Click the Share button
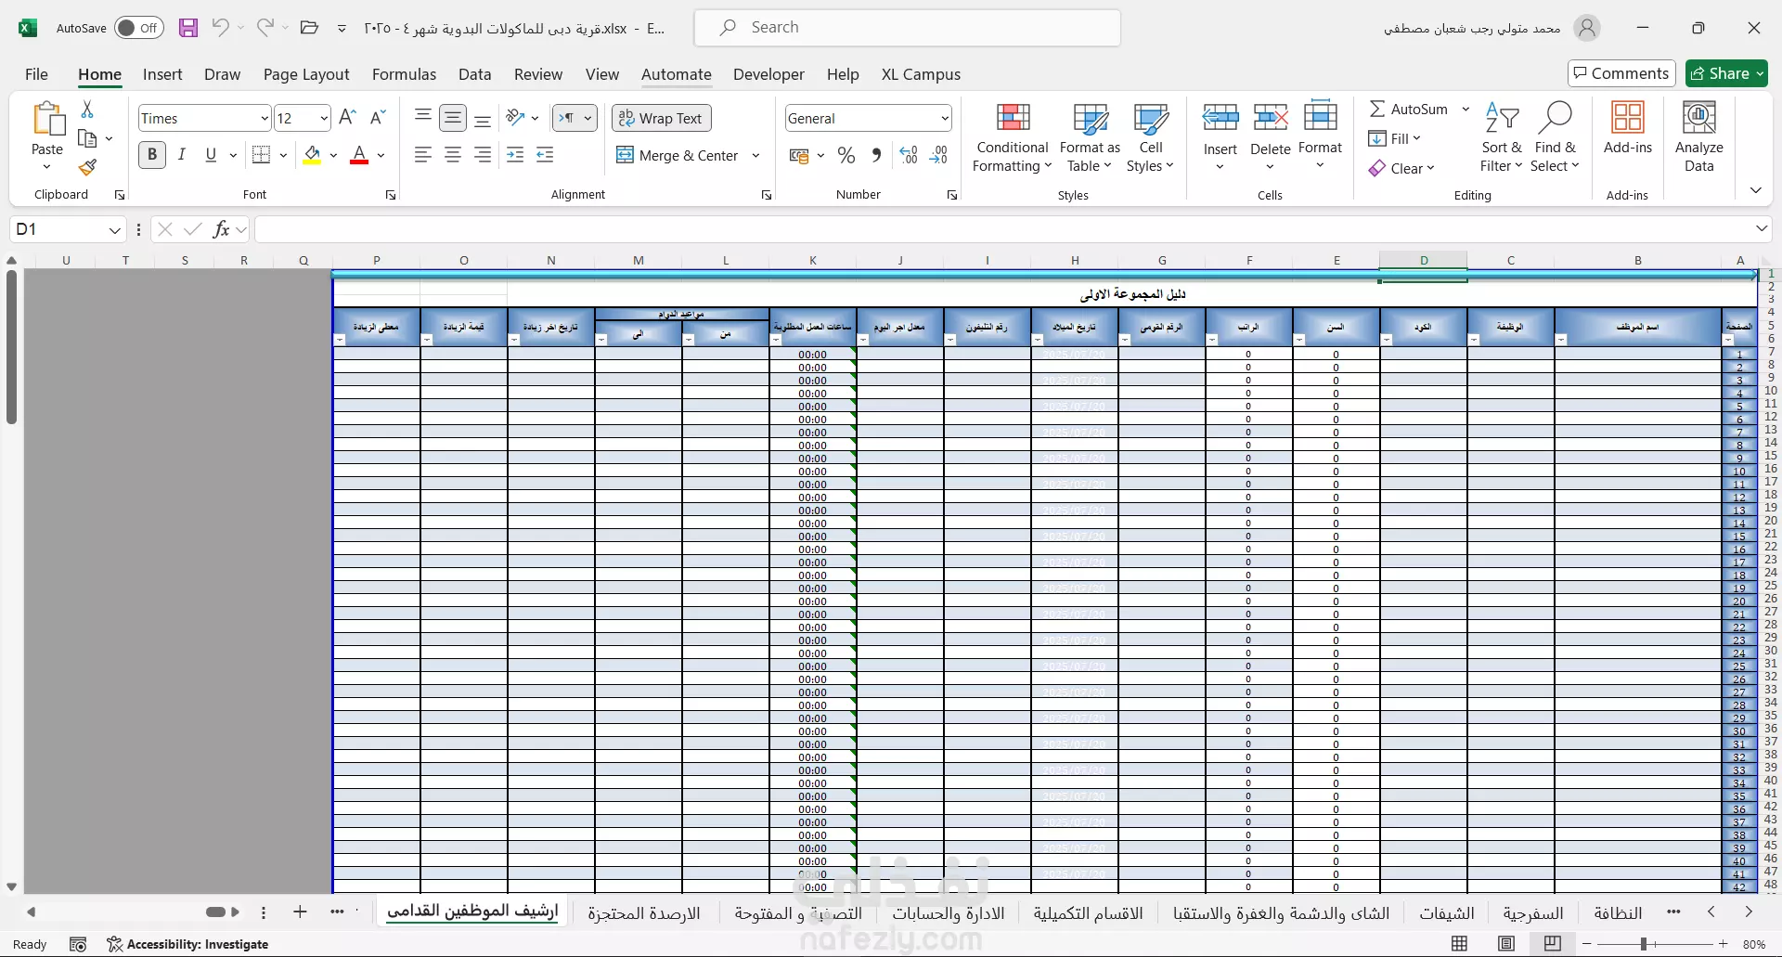This screenshot has height=957, width=1782. pyautogui.click(x=1726, y=73)
